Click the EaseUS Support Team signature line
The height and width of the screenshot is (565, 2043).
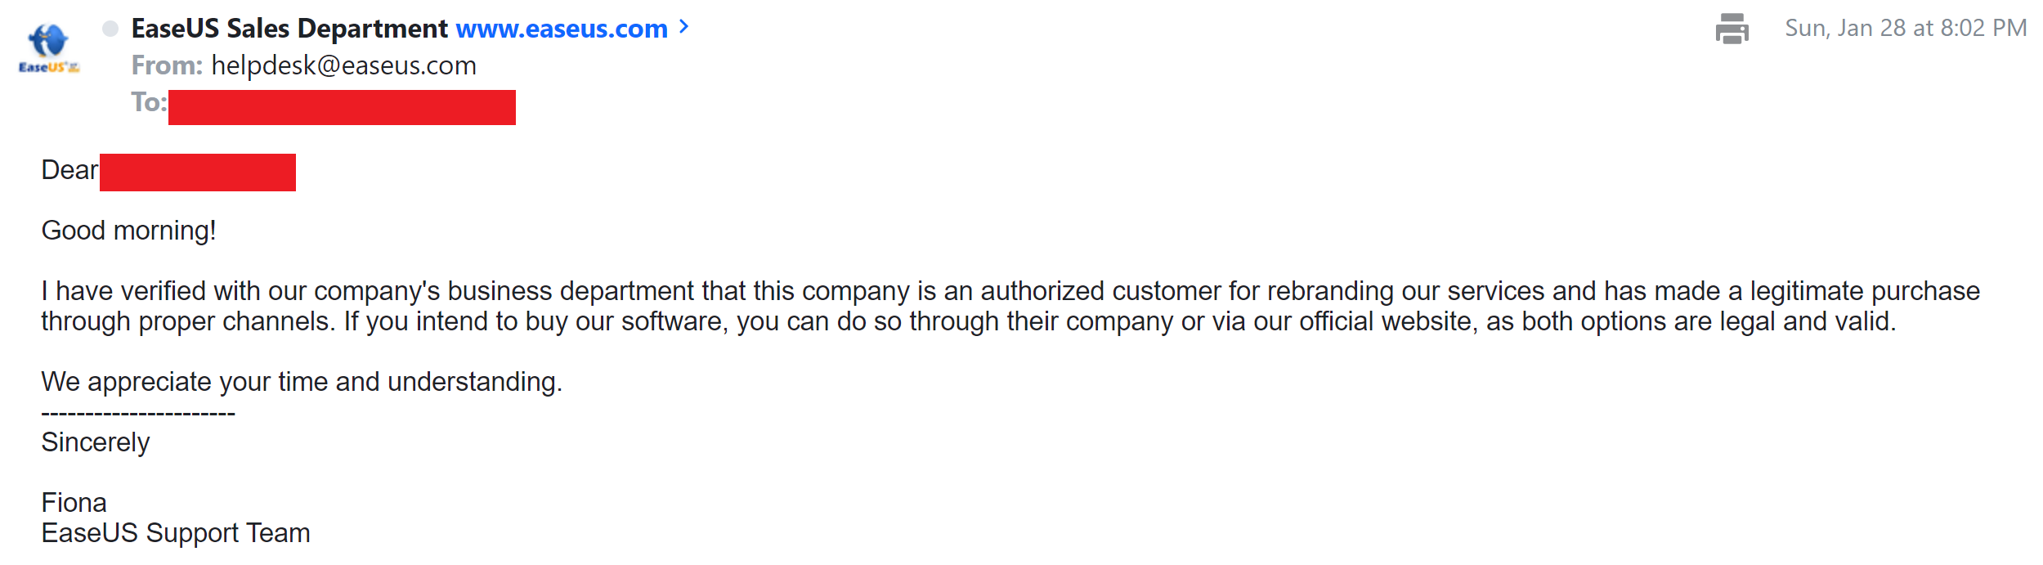176,533
